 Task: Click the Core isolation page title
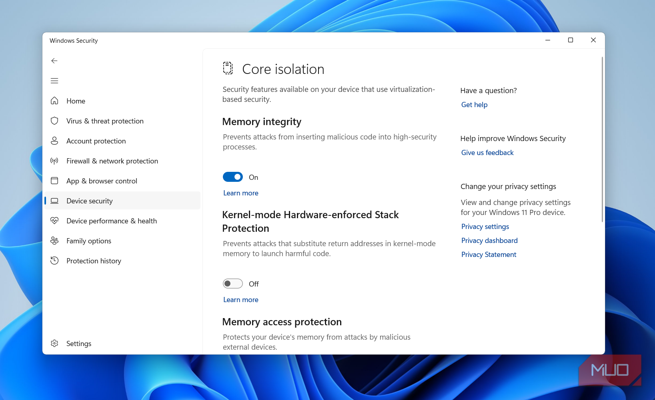point(283,69)
